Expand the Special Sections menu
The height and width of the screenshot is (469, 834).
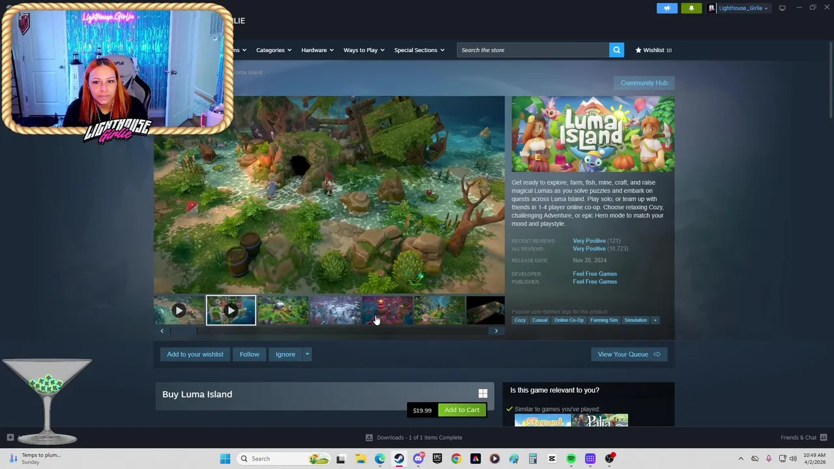point(419,50)
